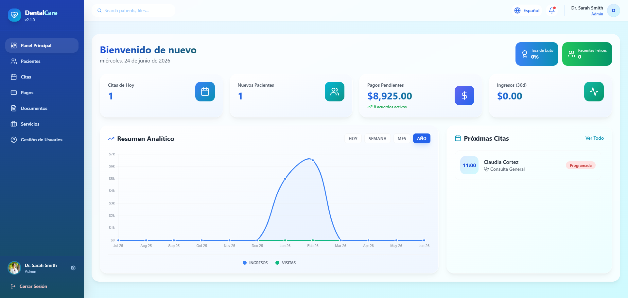Open the Citas sidebar item

click(x=42, y=77)
